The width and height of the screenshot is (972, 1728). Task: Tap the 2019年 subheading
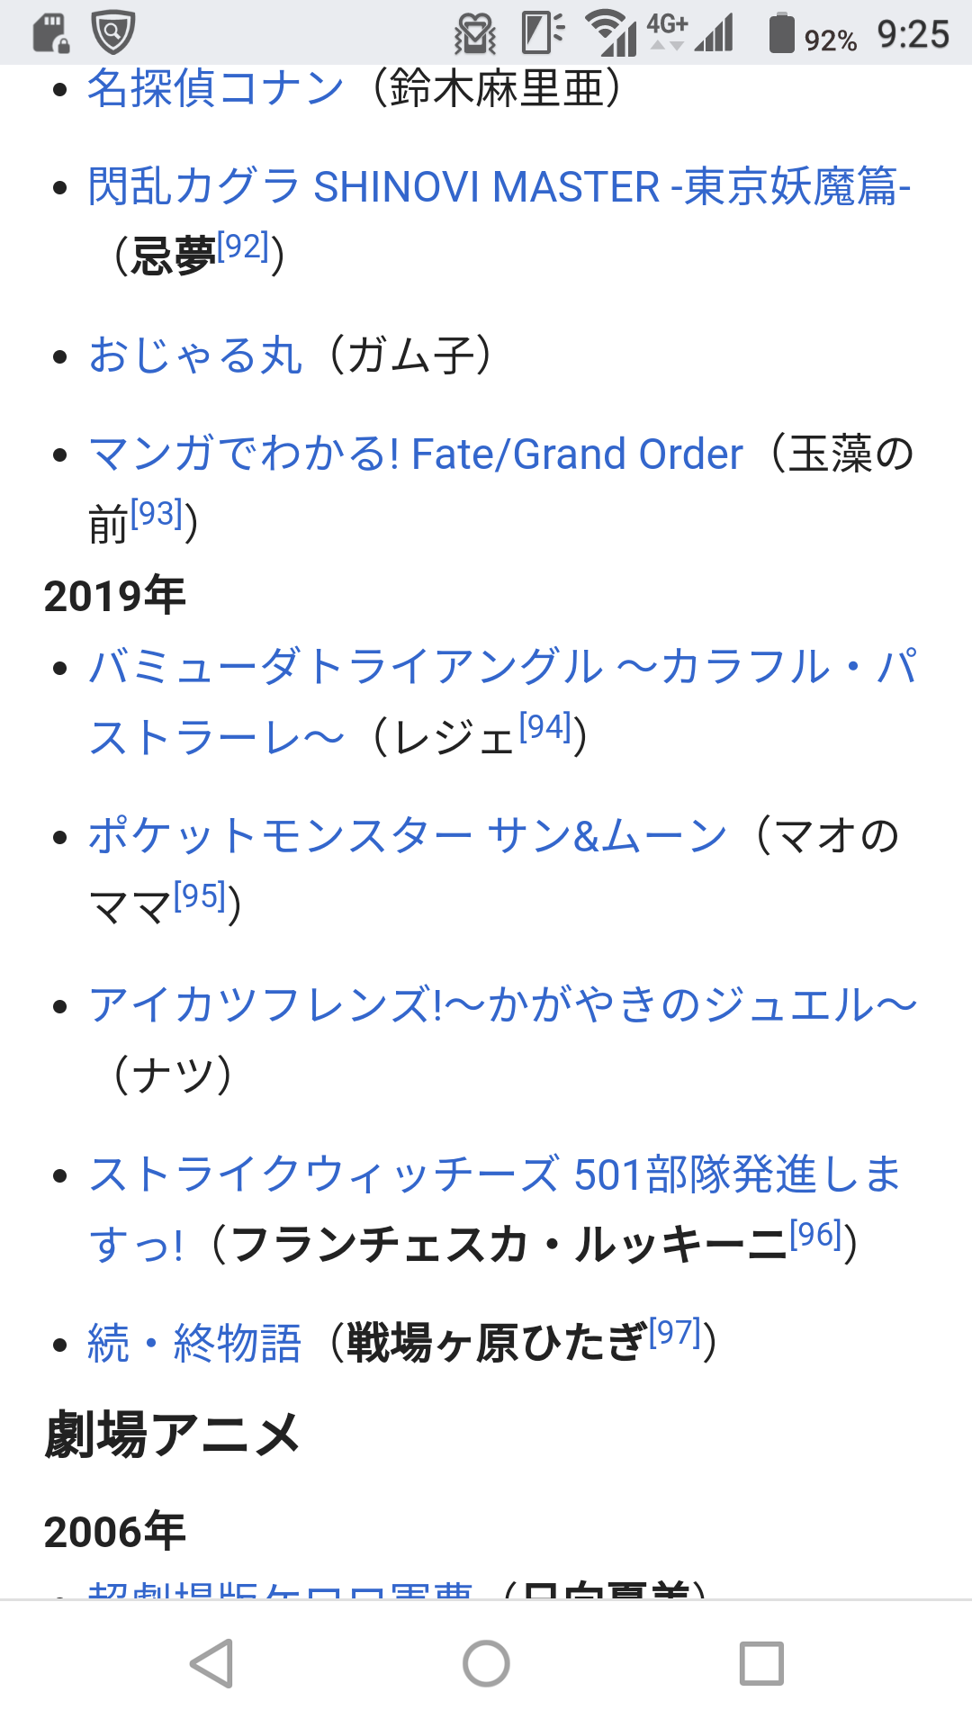[x=115, y=596]
